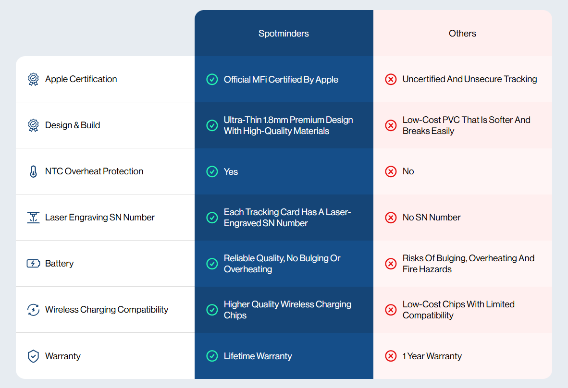Click the Laser Engraving SN Number icon
Screen dimensions: 568x388
point(33,218)
